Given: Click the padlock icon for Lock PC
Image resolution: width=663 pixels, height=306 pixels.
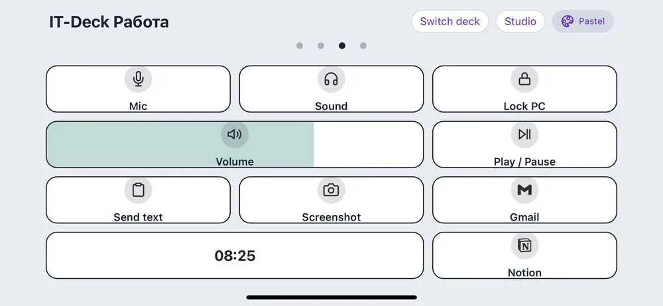Looking at the screenshot, I should (x=524, y=79).
